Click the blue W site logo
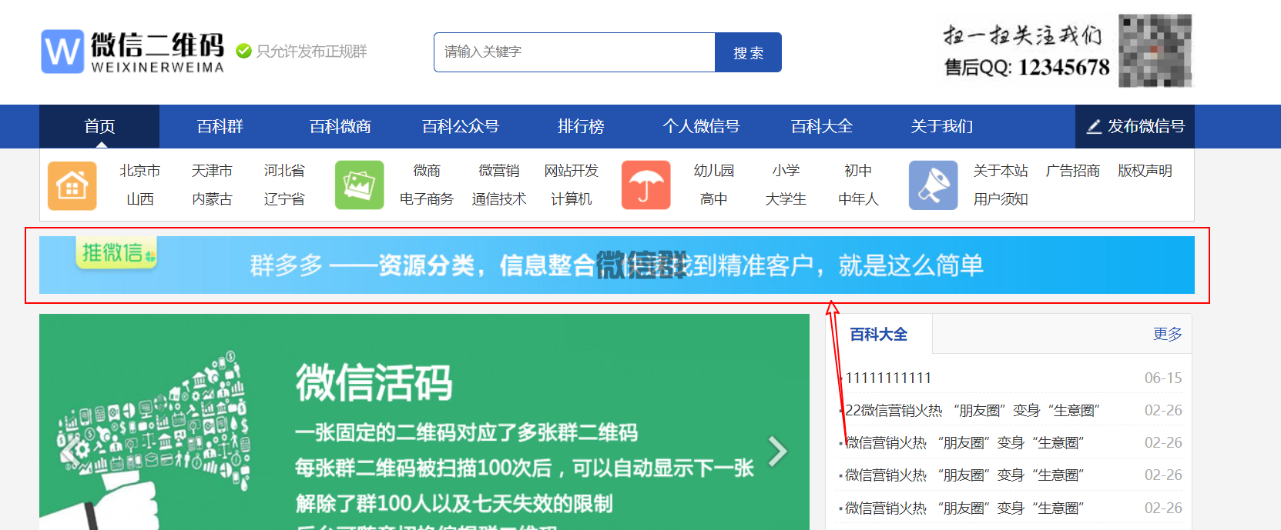 coord(62,52)
